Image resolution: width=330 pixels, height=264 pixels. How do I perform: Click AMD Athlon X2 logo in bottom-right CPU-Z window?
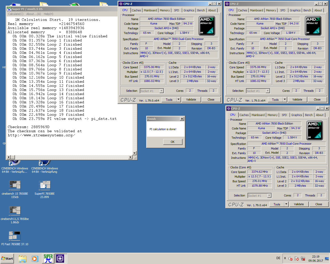point(315,130)
